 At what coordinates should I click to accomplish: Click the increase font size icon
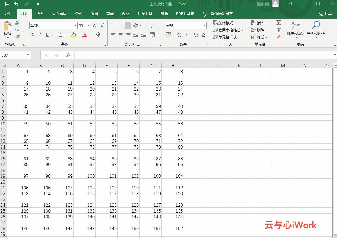click(x=95, y=26)
